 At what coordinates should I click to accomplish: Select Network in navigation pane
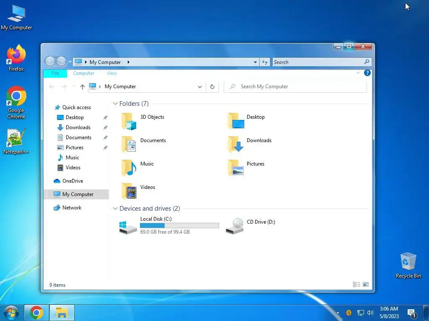(68, 207)
